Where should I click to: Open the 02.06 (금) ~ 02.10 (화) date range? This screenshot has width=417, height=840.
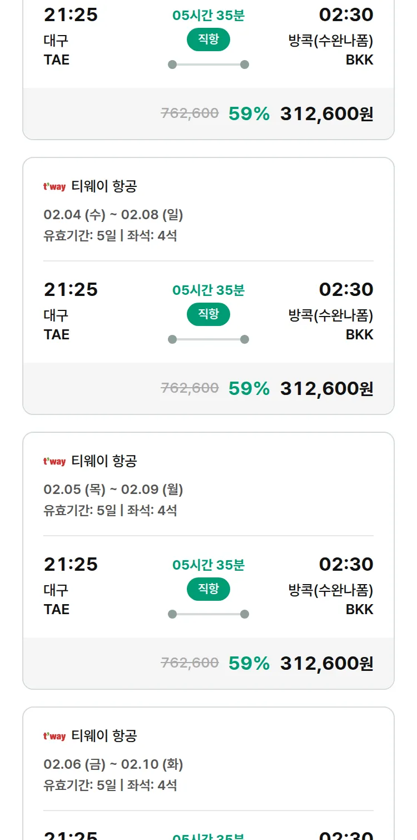113,764
